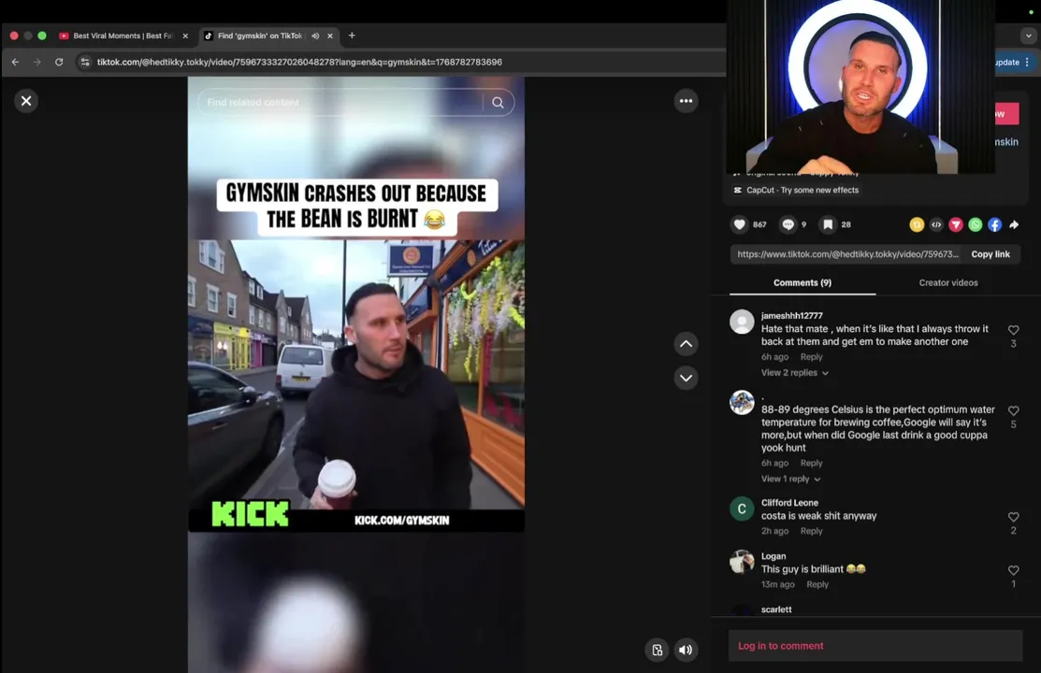Image resolution: width=1041 pixels, height=673 pixels.
Task: Go forward in browser
Action: [x=37, y=62]
